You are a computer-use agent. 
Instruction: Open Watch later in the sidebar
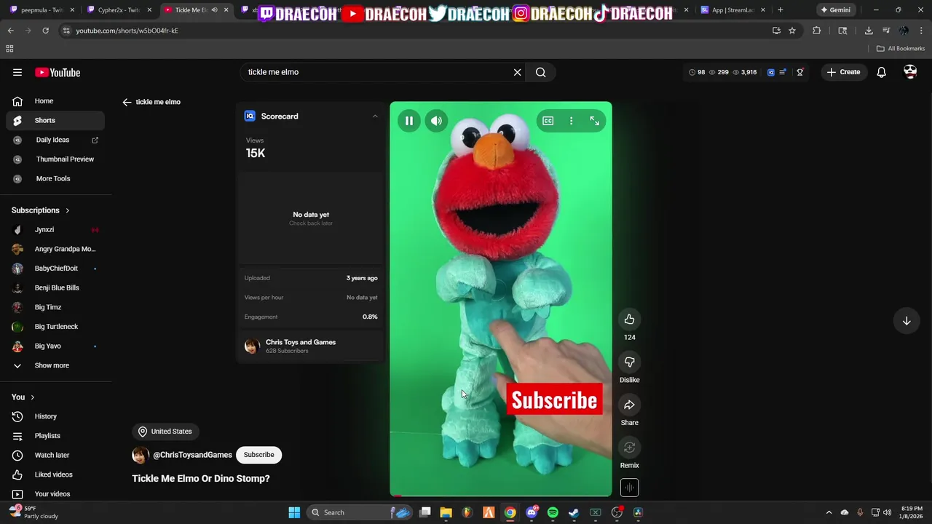[x=55, y=455]
